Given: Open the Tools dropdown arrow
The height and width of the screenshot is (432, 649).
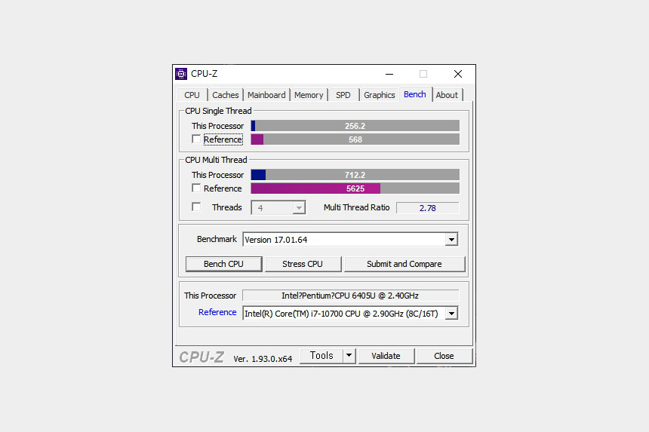Looking at the screenshot, I should (349, 356).
